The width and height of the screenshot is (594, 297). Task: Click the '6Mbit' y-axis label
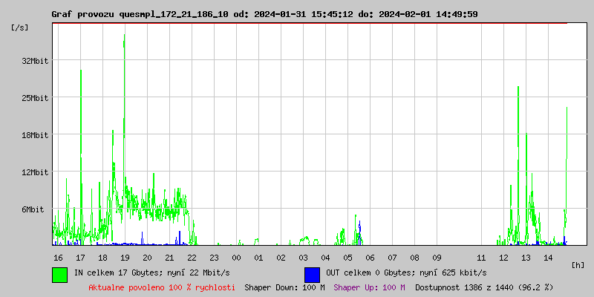click(x=33, y=209)
